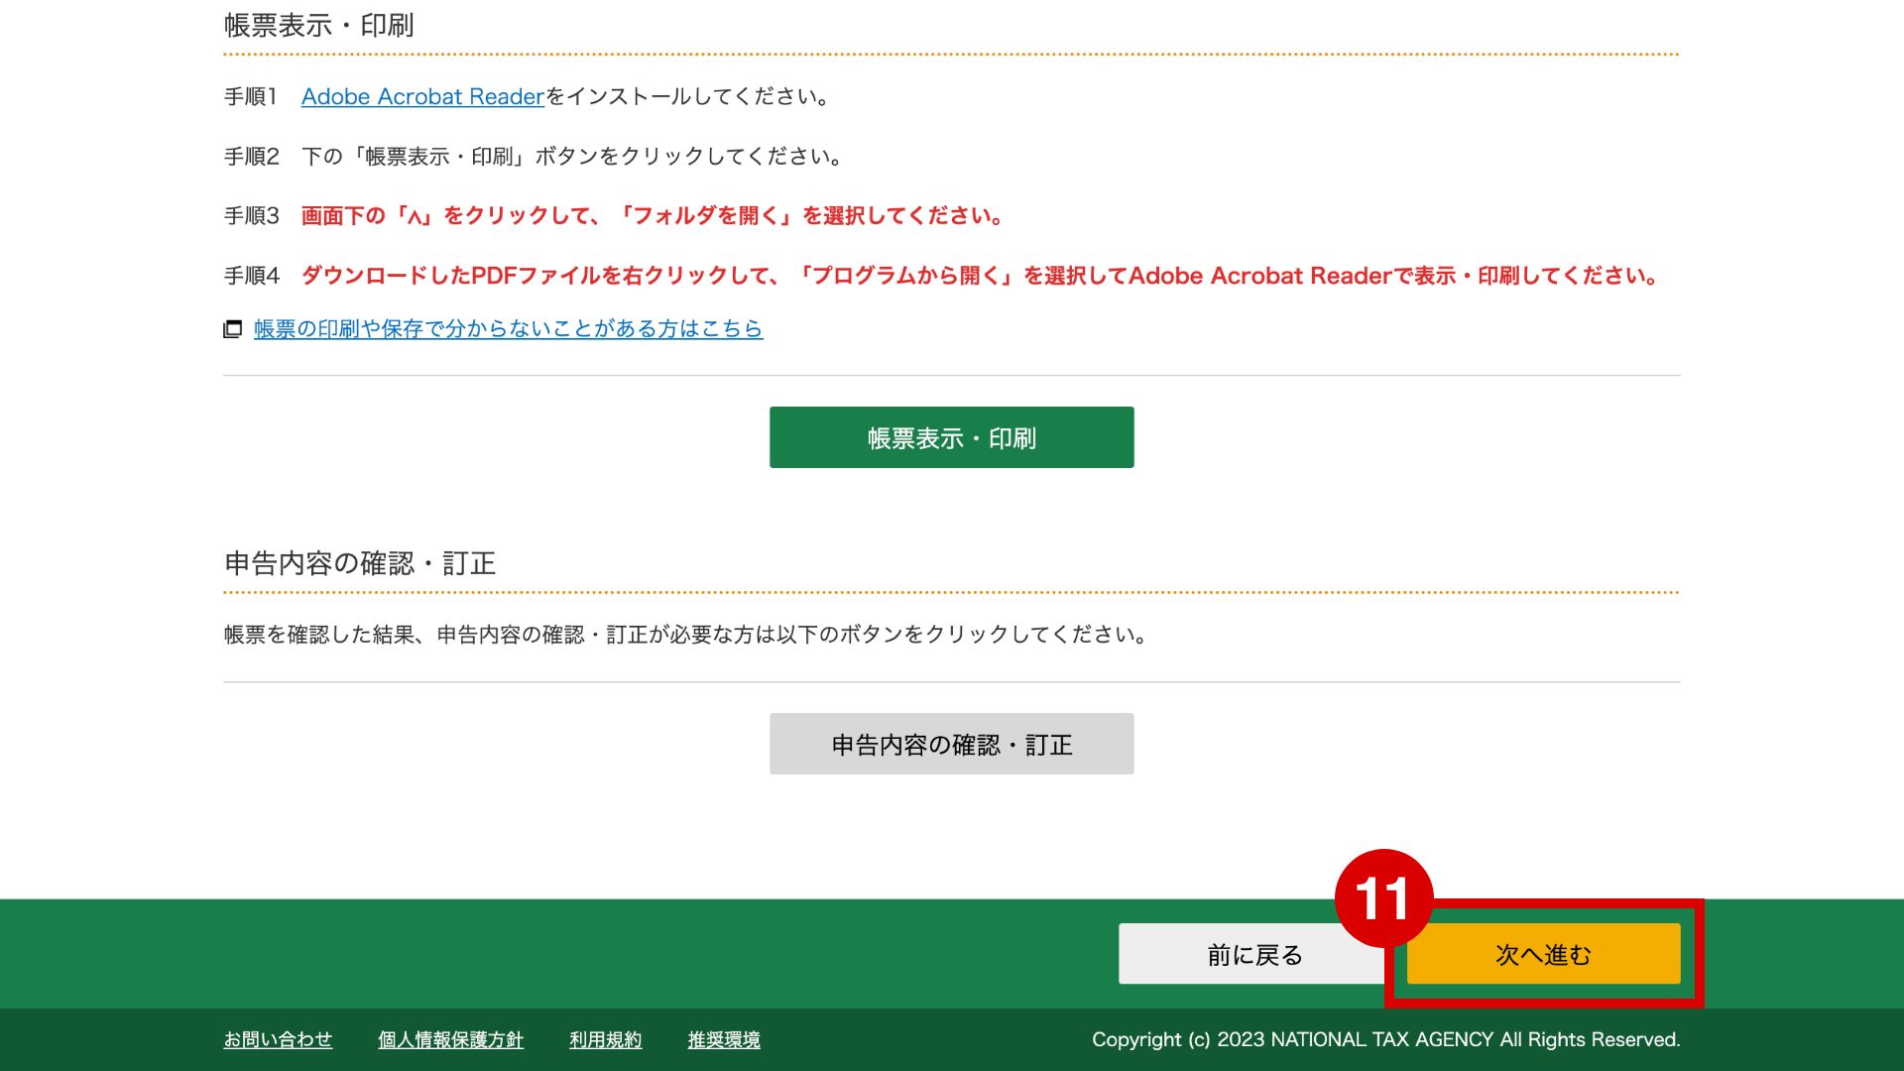Click the 申告内容の確認・訂正 section heading

(x=360, y=563)
